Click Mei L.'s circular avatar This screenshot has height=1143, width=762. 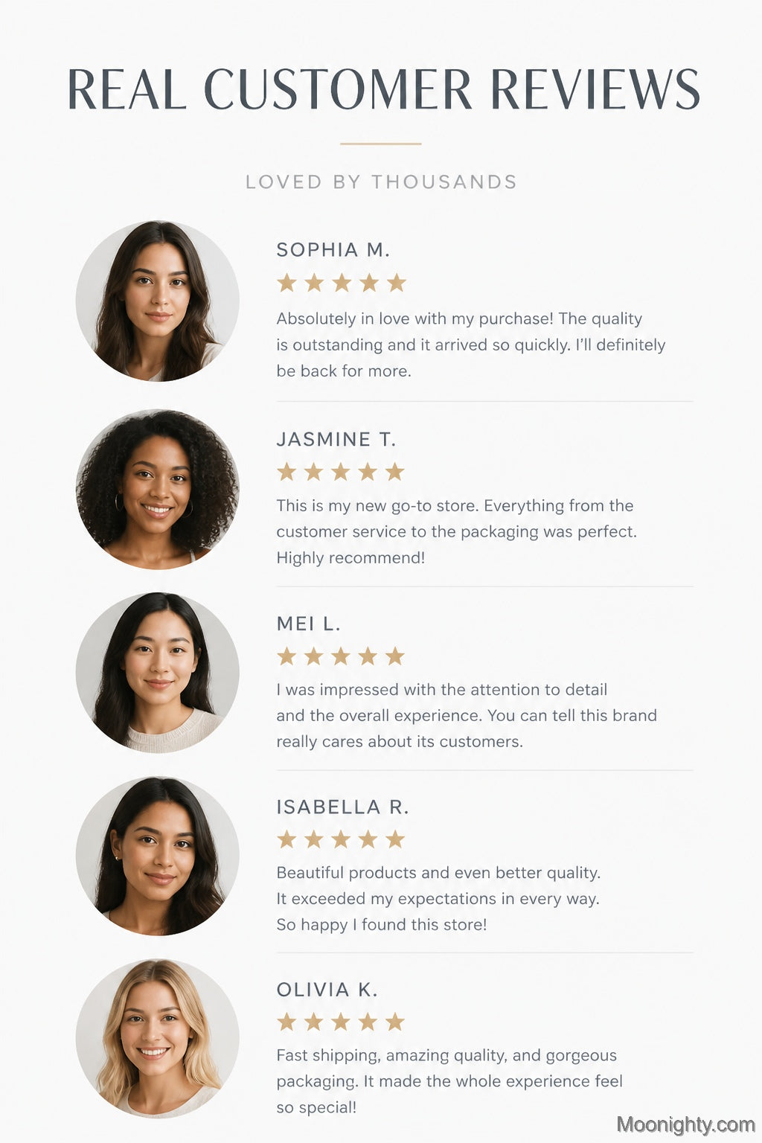[x=157, y=673]
